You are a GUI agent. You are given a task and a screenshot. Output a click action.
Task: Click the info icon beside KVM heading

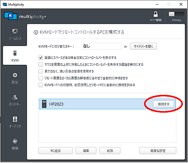coord(36,33)
